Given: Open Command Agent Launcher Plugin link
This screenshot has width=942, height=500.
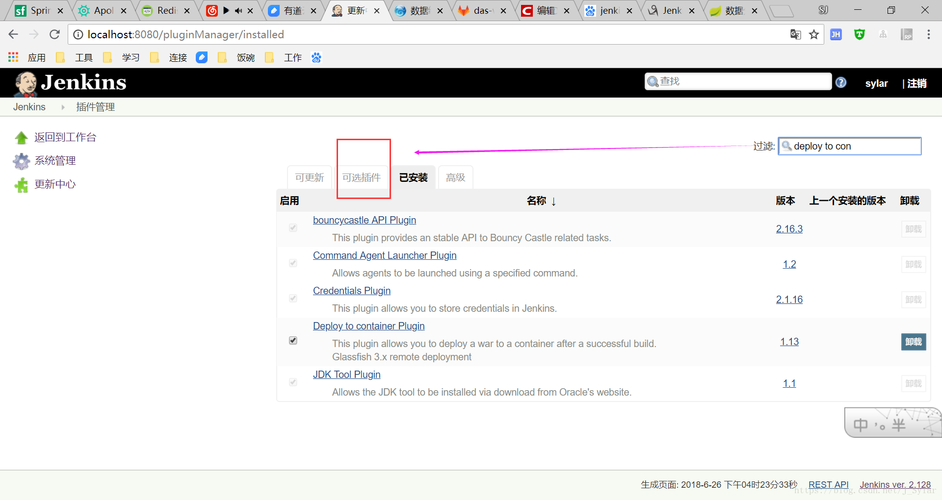Looking at the screenshot, I should point(385,255).
